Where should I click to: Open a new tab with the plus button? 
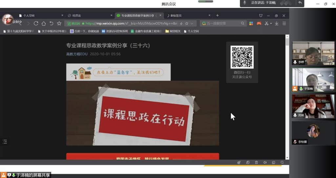[217, 15]
